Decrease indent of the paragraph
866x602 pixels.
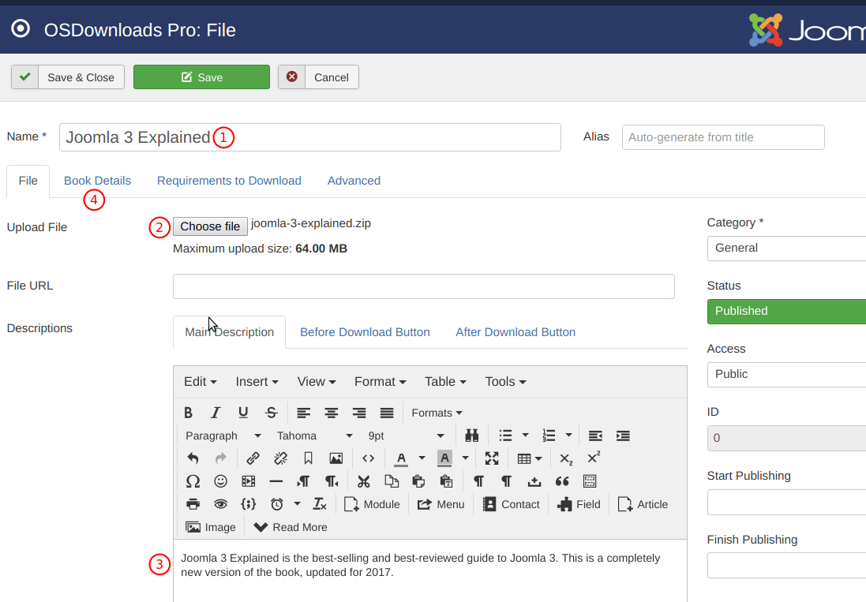(x=595, y=436)
